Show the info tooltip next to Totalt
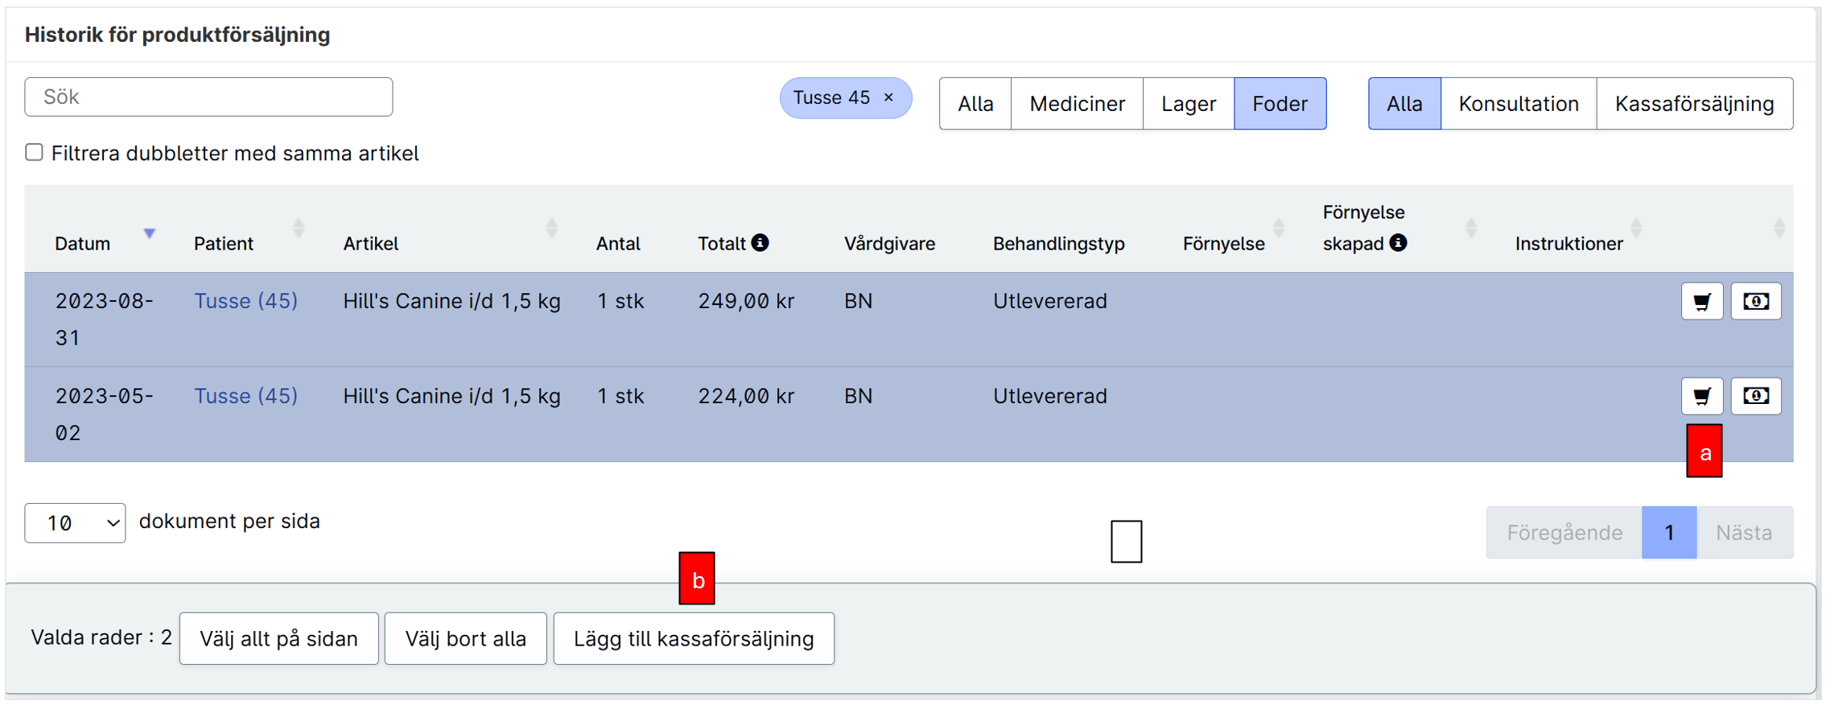The image size is (1826, 705). pos(760,242)
